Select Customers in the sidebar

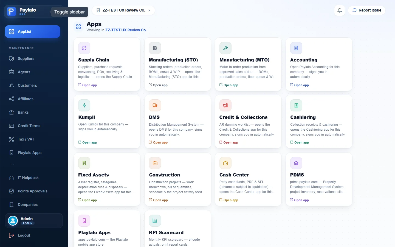point(32,85)
